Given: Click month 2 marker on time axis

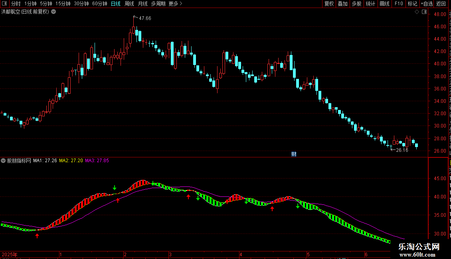Looking at the screenshot, I should click(125, 255).
